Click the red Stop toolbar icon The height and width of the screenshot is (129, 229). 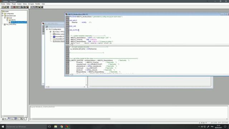[14, 7]
